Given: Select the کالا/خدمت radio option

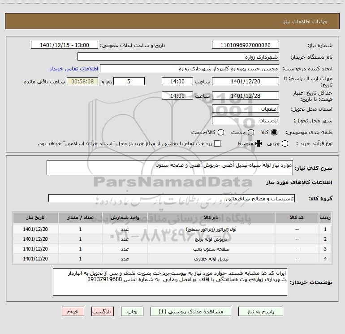Looking at the screenshot, I should point(221,132).
